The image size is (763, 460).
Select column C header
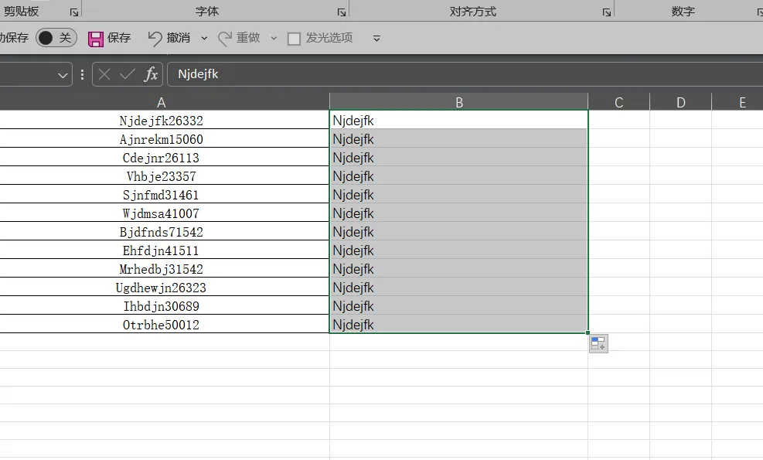pyautogui.click(x=619, y=102)
